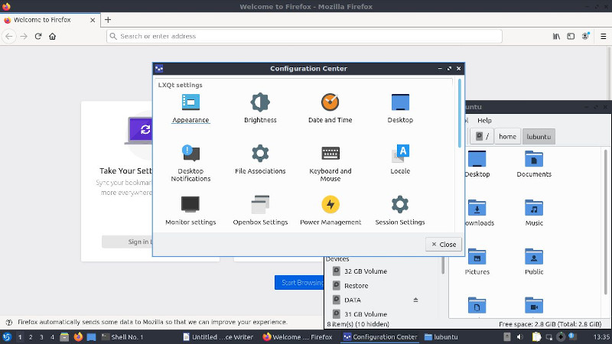Image resolution: width=612 pixels, height=344 pixels.
Task: Open Power Management settings
Action: pyautogui.click(x=330, y=211)
